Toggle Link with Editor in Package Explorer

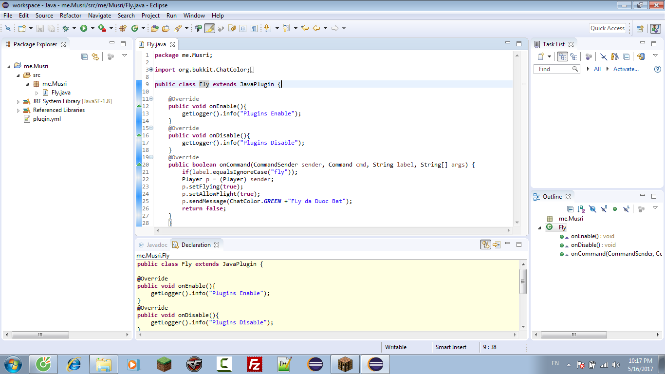point(95,56)
